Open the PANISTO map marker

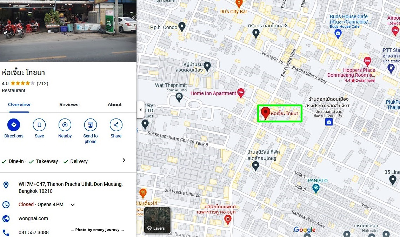pos(316,189)
